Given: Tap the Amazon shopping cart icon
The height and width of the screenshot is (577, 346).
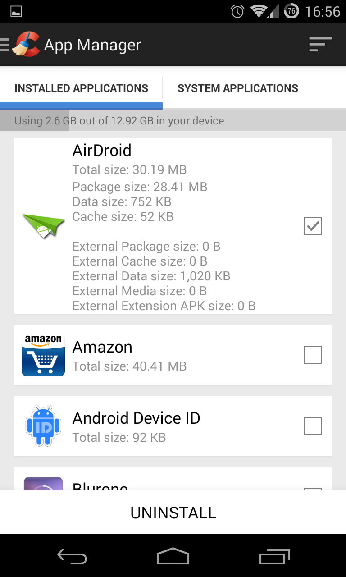Looking at the screenshot, I should pos(43,355).
